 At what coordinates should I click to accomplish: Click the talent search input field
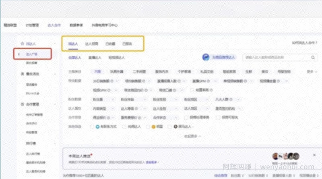point(277,57)
